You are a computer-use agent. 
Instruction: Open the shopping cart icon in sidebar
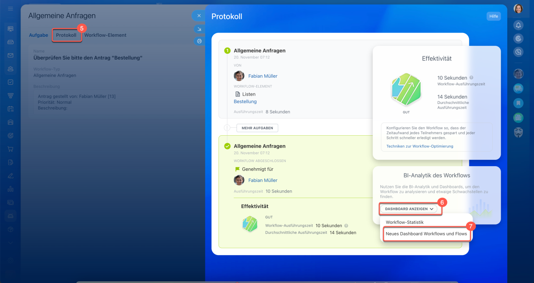point(10,149)
